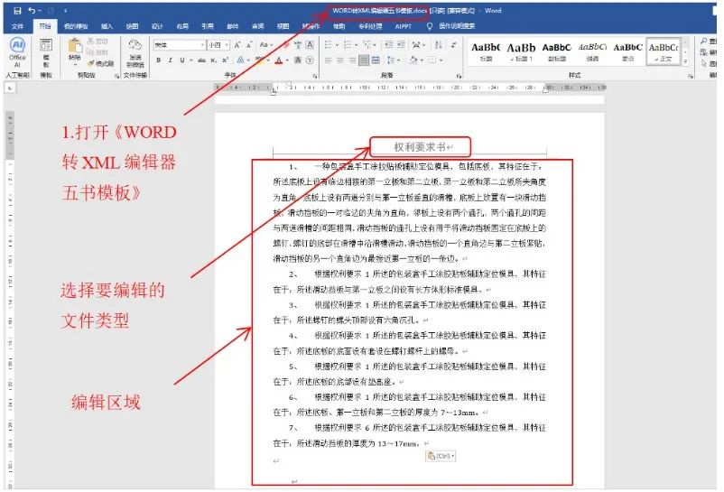
Task: Open the 文件 File menu
Action: click(17, 26)
